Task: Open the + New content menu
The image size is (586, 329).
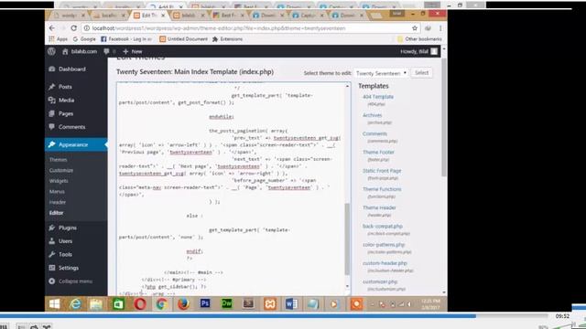Action: [x=133, y=51]
